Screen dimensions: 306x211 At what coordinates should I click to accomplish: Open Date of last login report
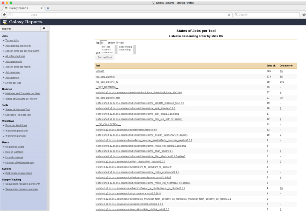(14, 152)
